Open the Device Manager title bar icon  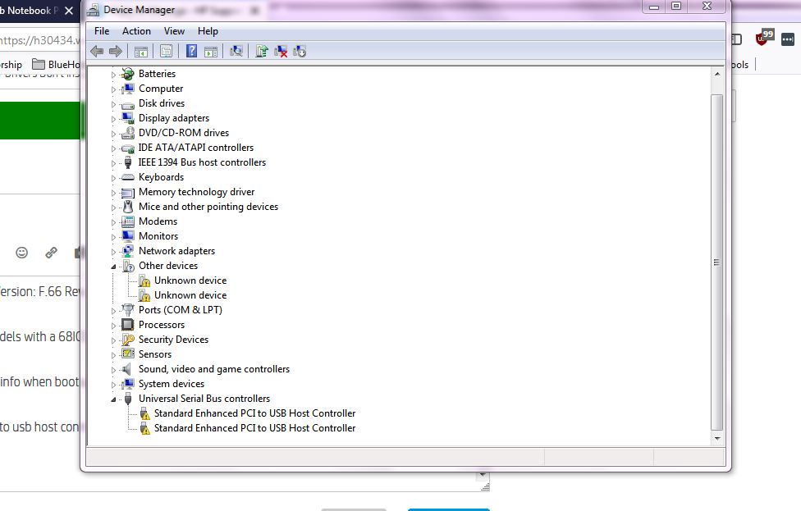(93, 10)
